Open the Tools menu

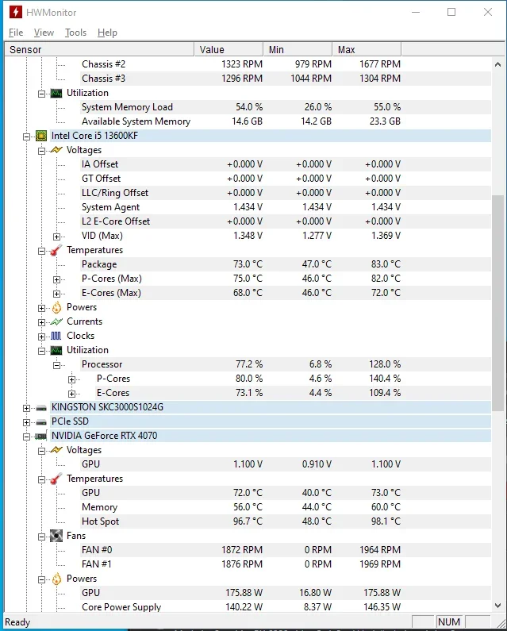click(x=76, y=33)
